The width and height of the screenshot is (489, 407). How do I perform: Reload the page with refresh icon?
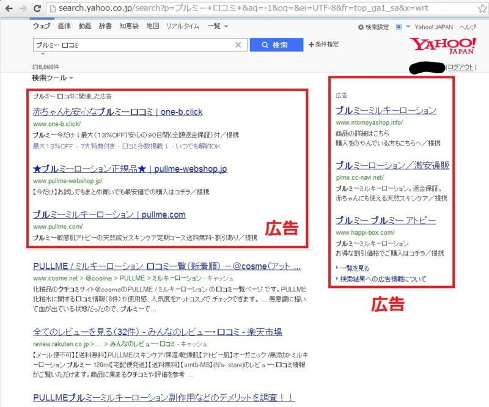(x=37, y=9)
